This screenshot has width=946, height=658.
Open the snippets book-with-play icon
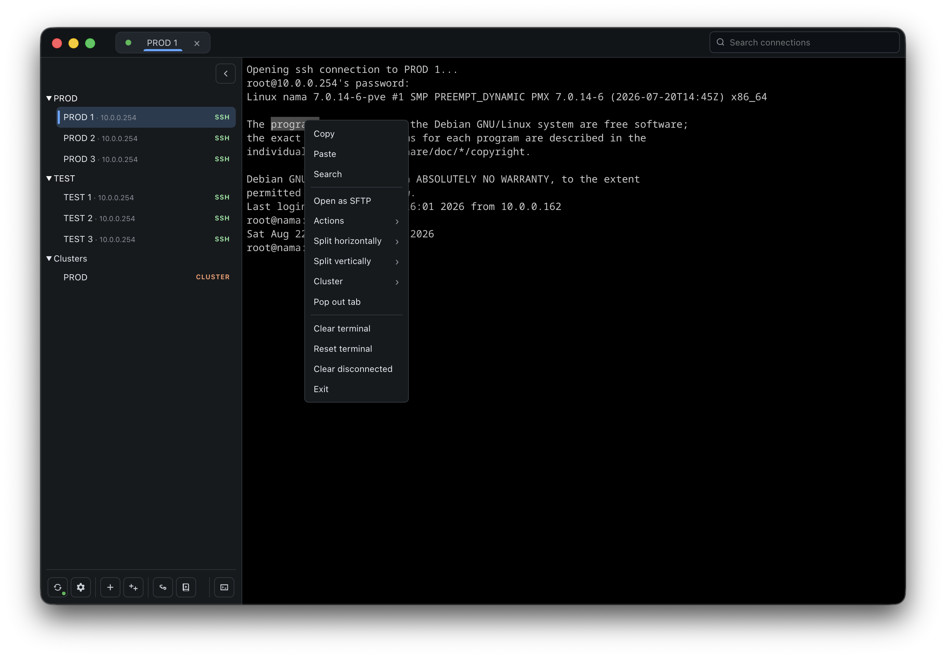(186, 587)
